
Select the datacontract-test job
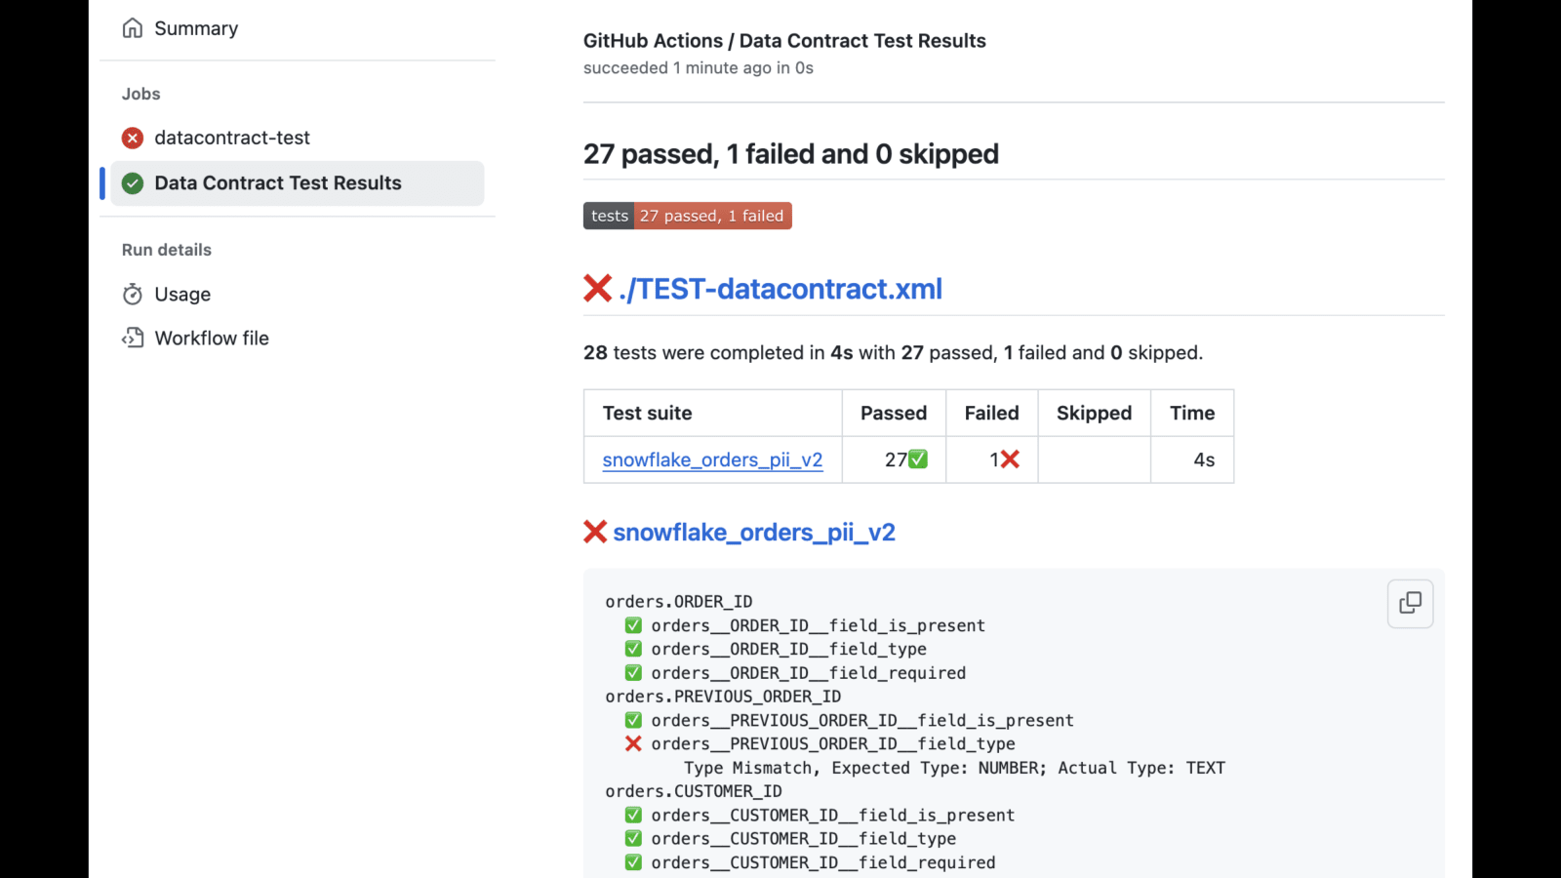(232, 139)
